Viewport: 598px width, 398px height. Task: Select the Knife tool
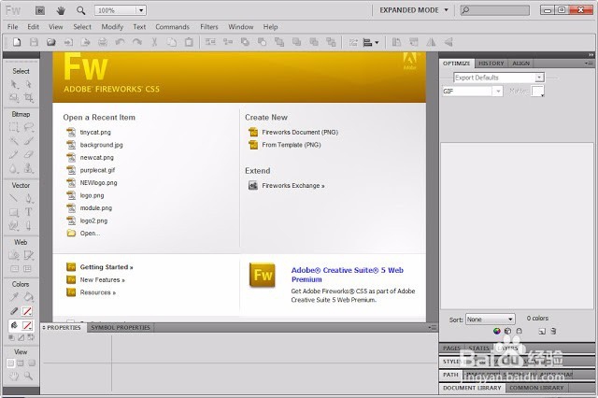[x=29, y=226]
